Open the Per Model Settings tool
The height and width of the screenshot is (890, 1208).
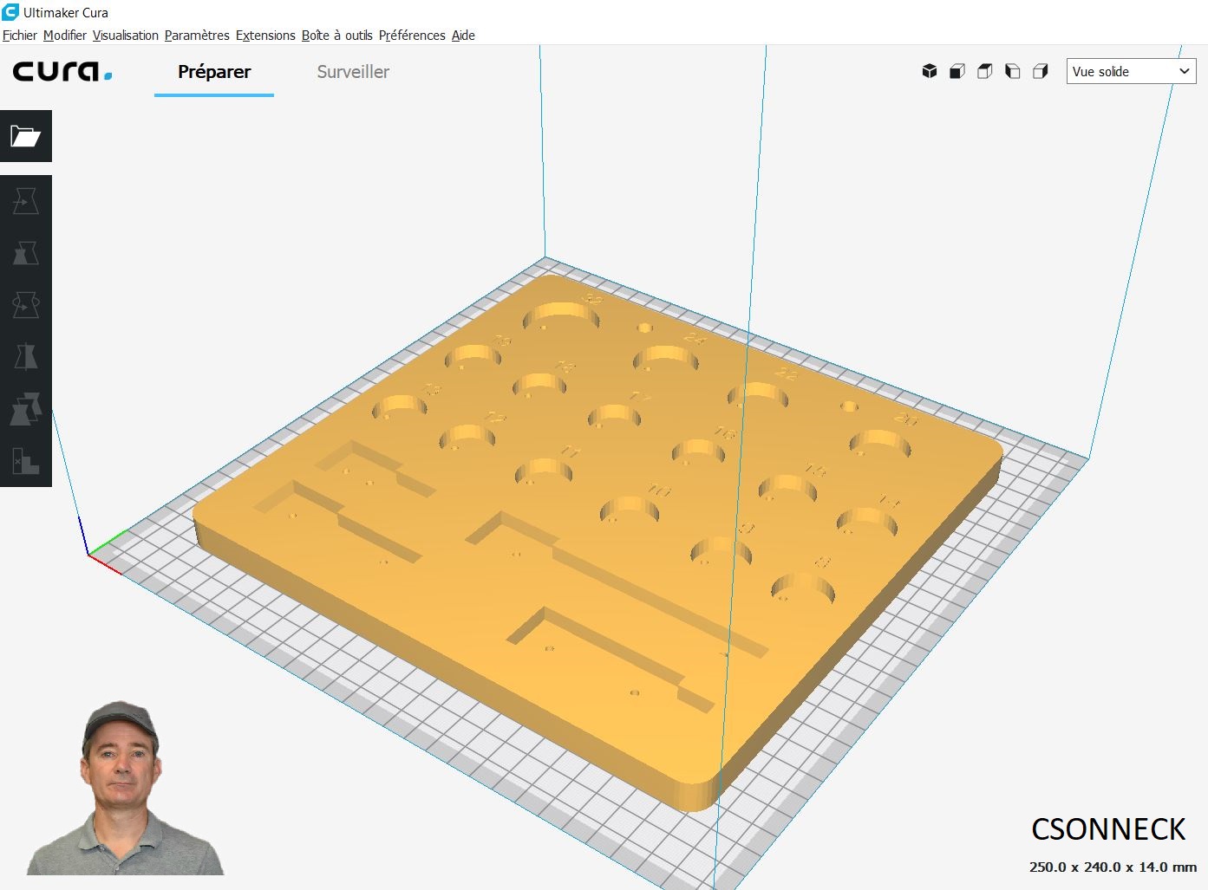coord(26,409)
